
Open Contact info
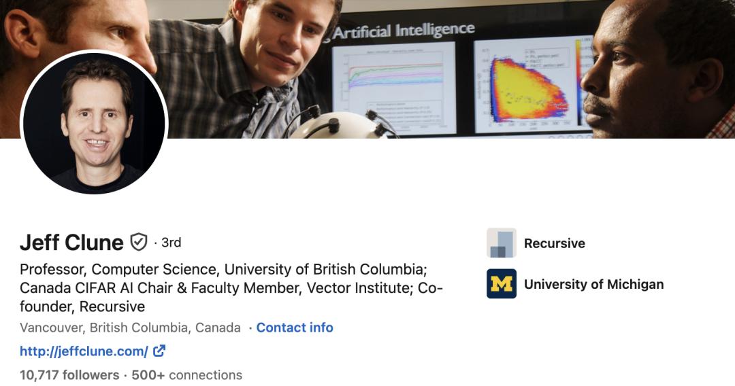pyautogui.click(x=295, y=328)
